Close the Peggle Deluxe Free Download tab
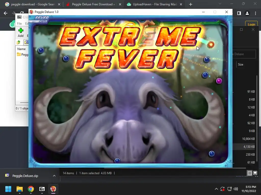 pos(120,5)
